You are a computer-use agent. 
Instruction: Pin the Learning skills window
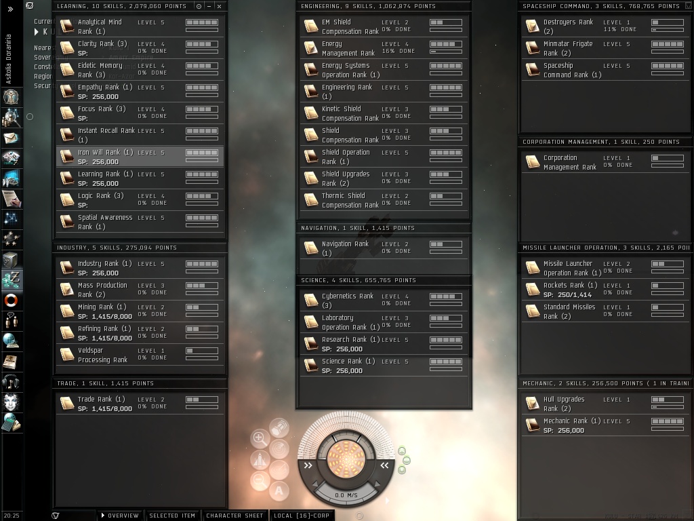coord(199,6)
